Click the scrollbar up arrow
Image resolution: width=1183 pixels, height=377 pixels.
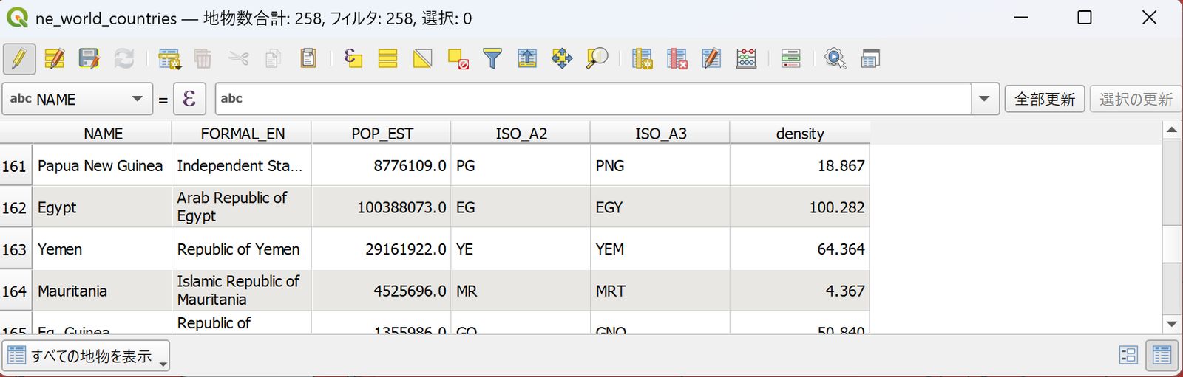[1172, 131]
